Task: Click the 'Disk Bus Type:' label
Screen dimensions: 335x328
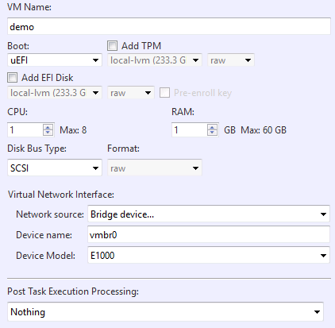Action: click(x=37, y=149)
